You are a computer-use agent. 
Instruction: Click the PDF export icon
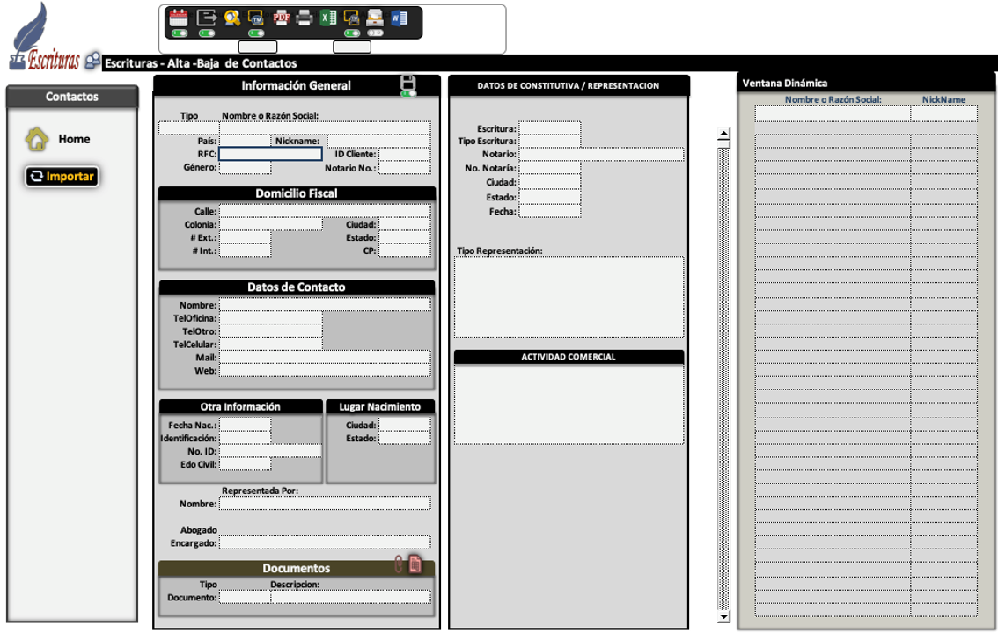click(x=282, y=17)
